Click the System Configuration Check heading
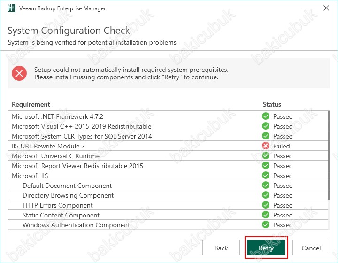Viewport: 338px width, 263px height. point(69,31)
